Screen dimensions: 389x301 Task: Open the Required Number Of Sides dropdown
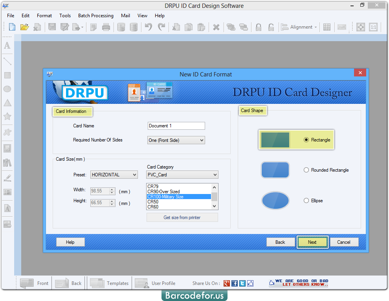tap(202, 140)
